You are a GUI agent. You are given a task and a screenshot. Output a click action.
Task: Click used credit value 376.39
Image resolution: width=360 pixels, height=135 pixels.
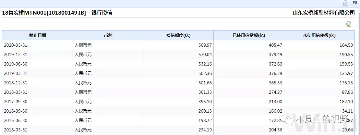click(276, 73)
